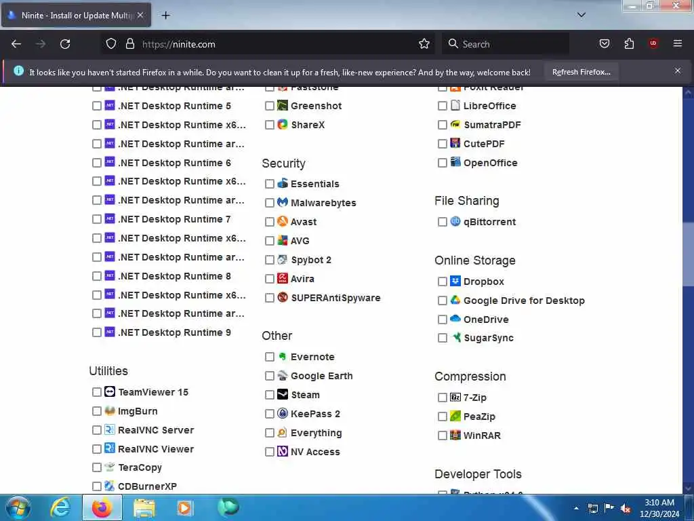
Task: Click the ShareX app icon
Action: [283, 125]
